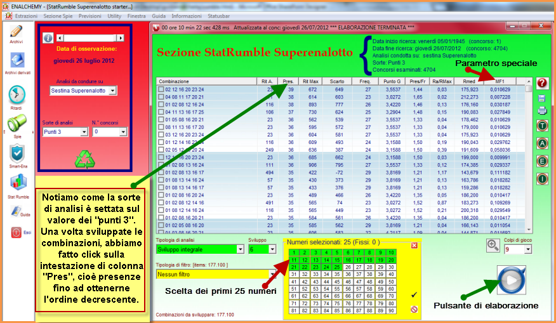Screen dimensions: 556x323
Task: Tick checkbox for combination 01 02 05 08 16 20
Action: click(x=161, y=225)
